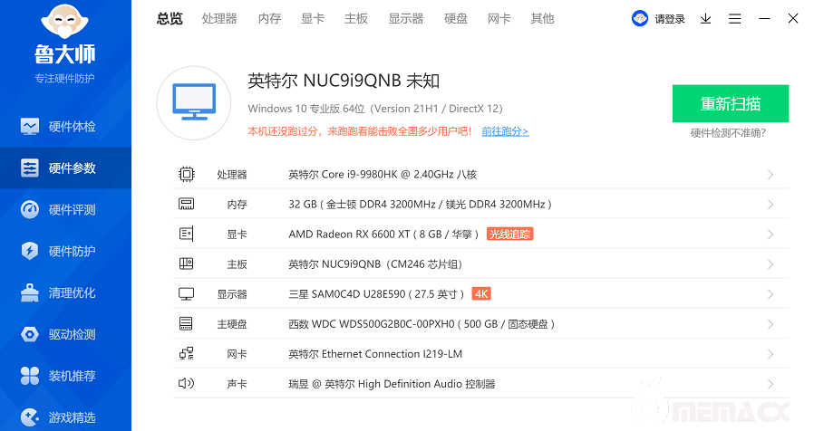Image resolution: width=814 pixels, height=431 pixels.
Task: Open 硬件防护 shield icon
Action: coord(30,251)
